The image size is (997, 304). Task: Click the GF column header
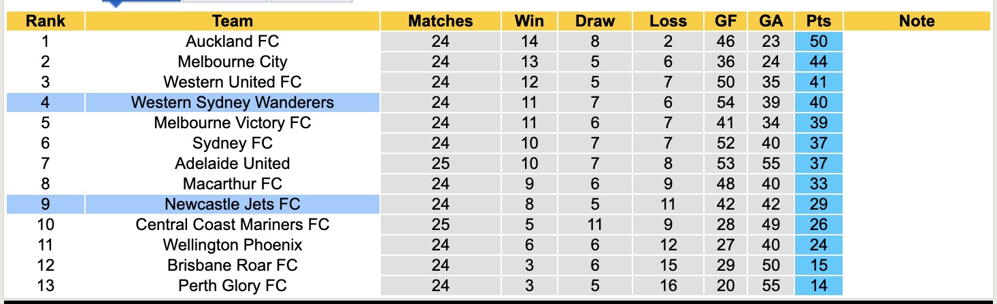(726, 21)
